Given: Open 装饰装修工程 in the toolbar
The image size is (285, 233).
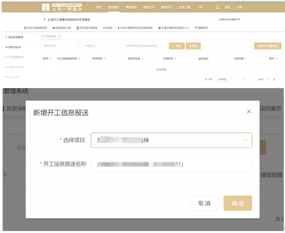Looking at the screenshot, I should click(x=62, y=28).
